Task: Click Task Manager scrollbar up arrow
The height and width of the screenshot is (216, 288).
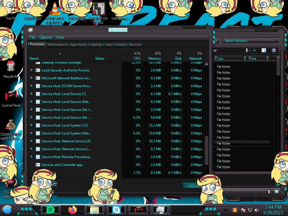Action: pyautogui.click(x=206, y=64)
